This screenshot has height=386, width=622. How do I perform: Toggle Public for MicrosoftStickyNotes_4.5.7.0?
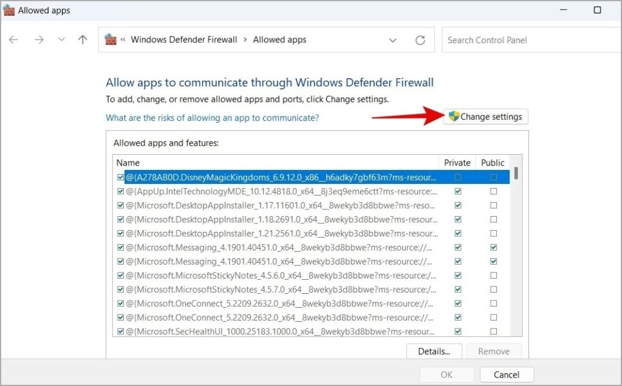pos(493,289)
